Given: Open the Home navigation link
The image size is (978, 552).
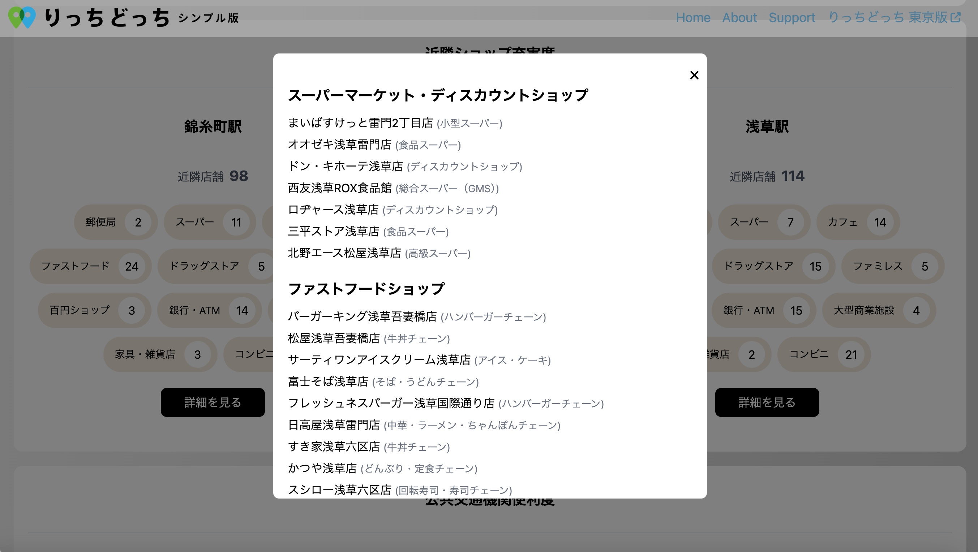Looking at the screenshot, I should 693,17.
